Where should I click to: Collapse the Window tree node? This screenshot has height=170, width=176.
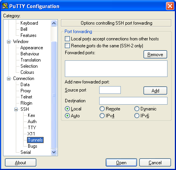pos(8,42)
